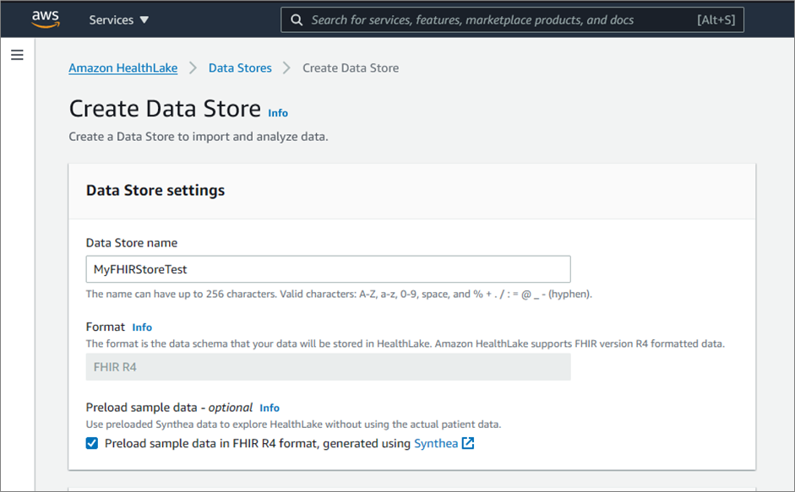Click the [Alt+S] shortcut hint
Image resolution: width=795 pixels, height=492 pixels.
pyautogui.click(x=716, y=19)
